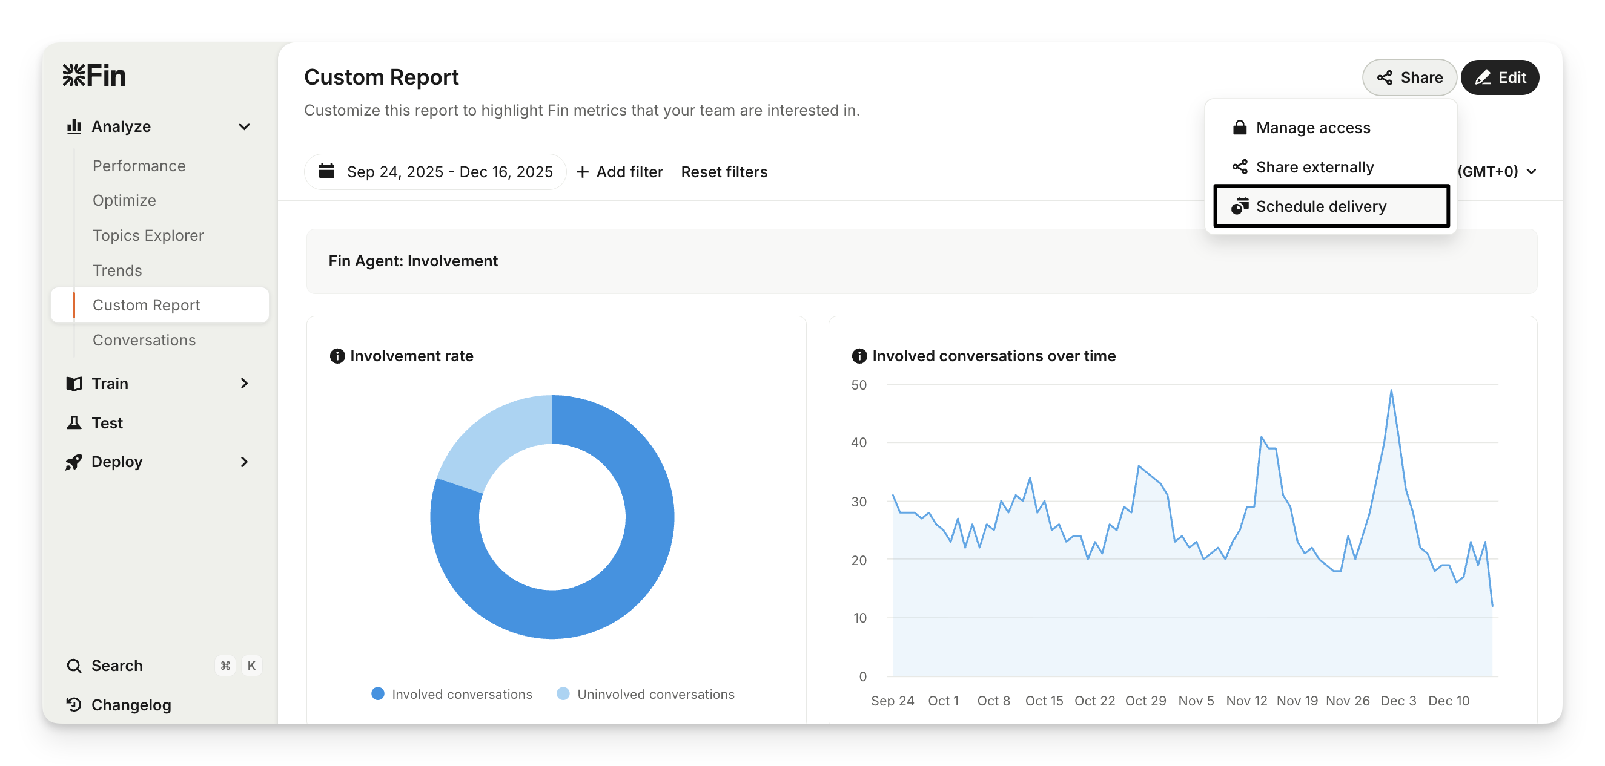Click the Test flask icon
Screen dimensions: 1605x766
[74, 423]
